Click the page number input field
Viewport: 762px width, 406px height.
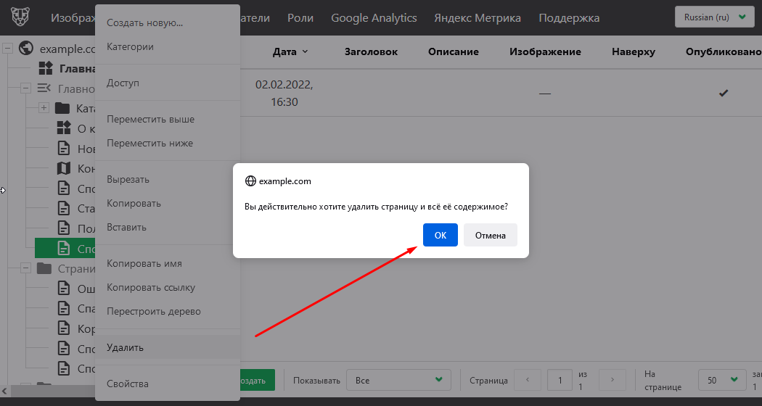[x=560, y=380]
